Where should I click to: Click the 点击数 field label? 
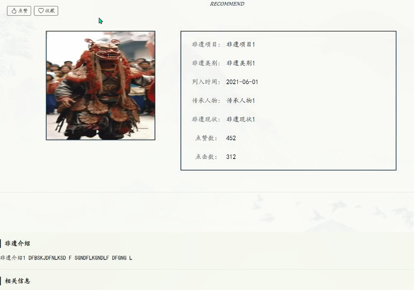pyautogui.click(x=206, y=157)
